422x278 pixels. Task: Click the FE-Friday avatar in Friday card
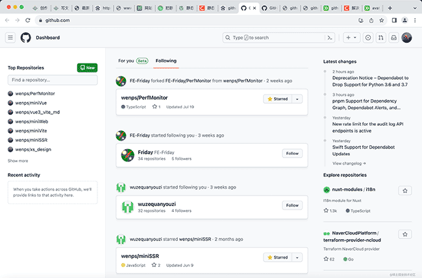tap(127, 156)
